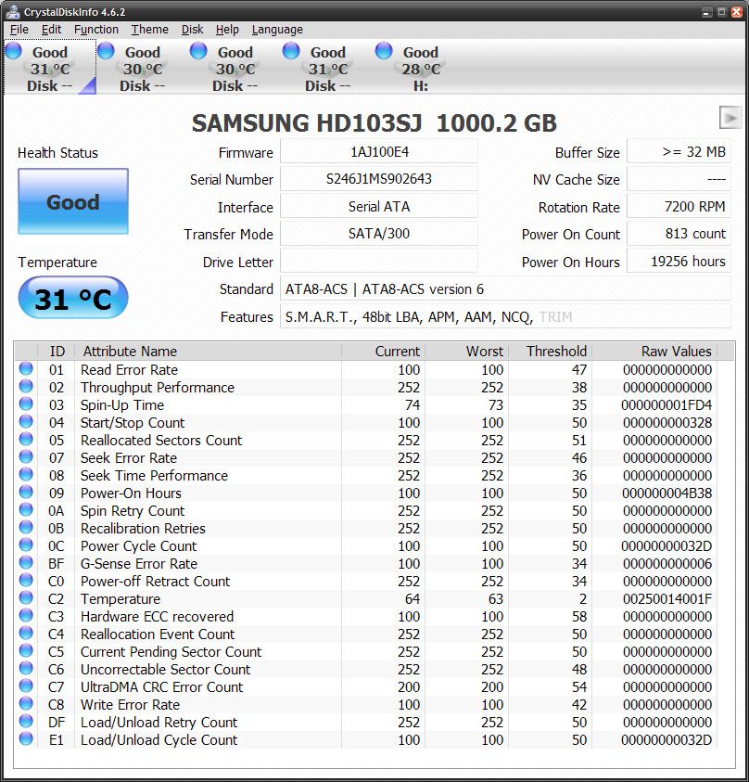The width and height of the screenshot is (749, 782).
Task: Click the 31 °C temperature indicator button
Action: tap(73, 299)
